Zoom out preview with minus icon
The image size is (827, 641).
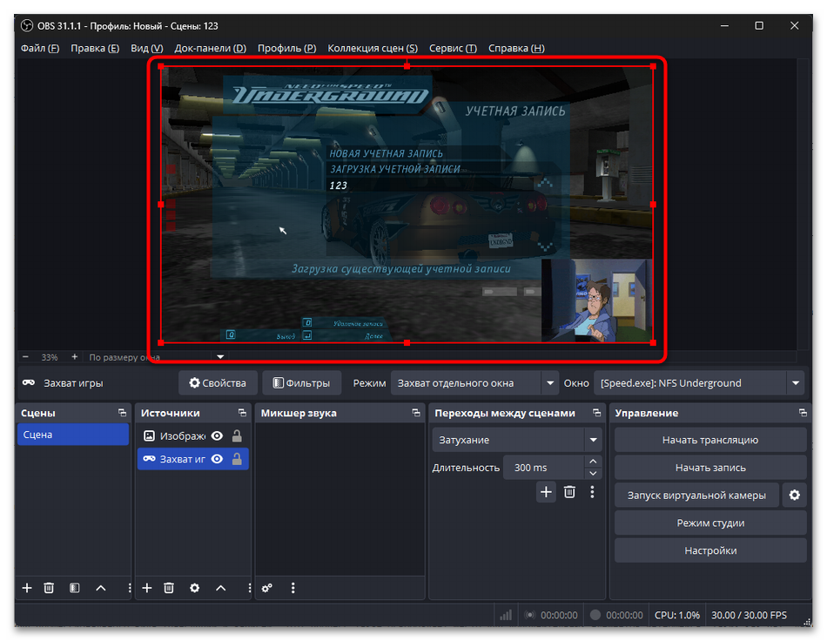click(x=25, y=357)
